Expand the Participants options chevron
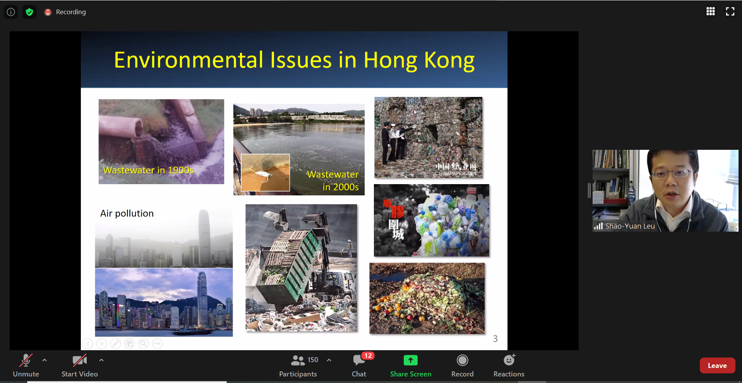742x383 pixels. (x=329, y=360)
